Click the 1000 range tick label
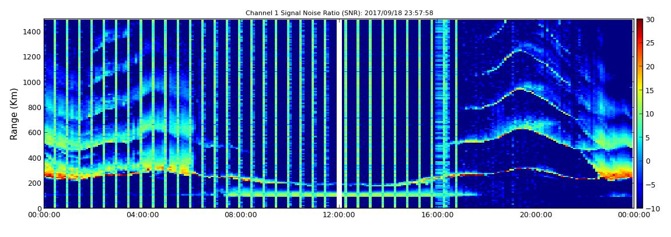The image size is (671, 237). (x=33, y=83)
